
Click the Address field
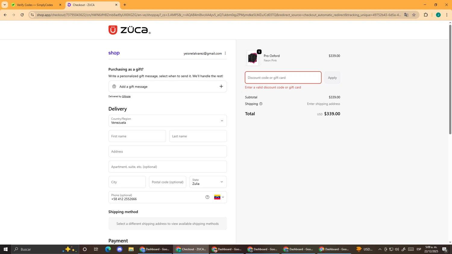click(x=168, y=151)
